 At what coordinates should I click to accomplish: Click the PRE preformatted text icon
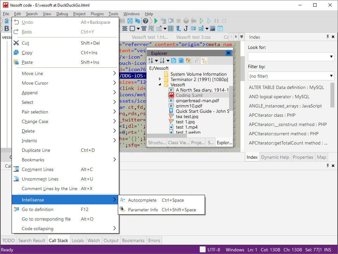(151, 28)
